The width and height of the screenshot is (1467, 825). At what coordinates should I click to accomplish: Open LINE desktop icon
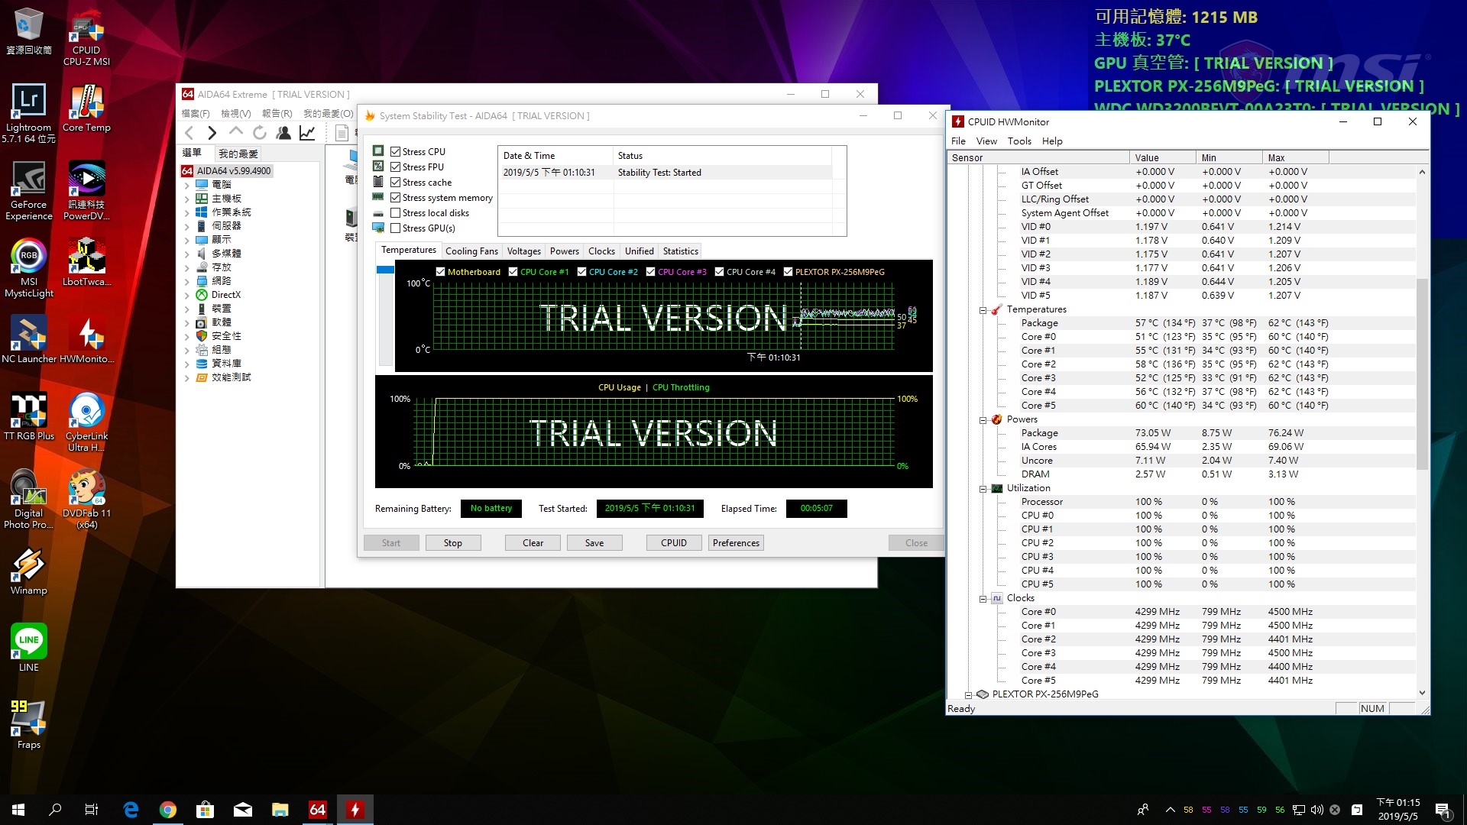pyautogui.click(x=29, y=648)
